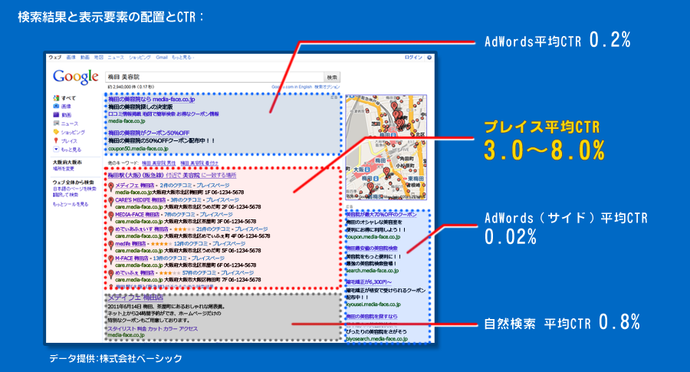Open the メディフェ 梅田店 place listing
Image resolution: width=690 pixels, height=372 pixels.
click(x=135, y=186)
